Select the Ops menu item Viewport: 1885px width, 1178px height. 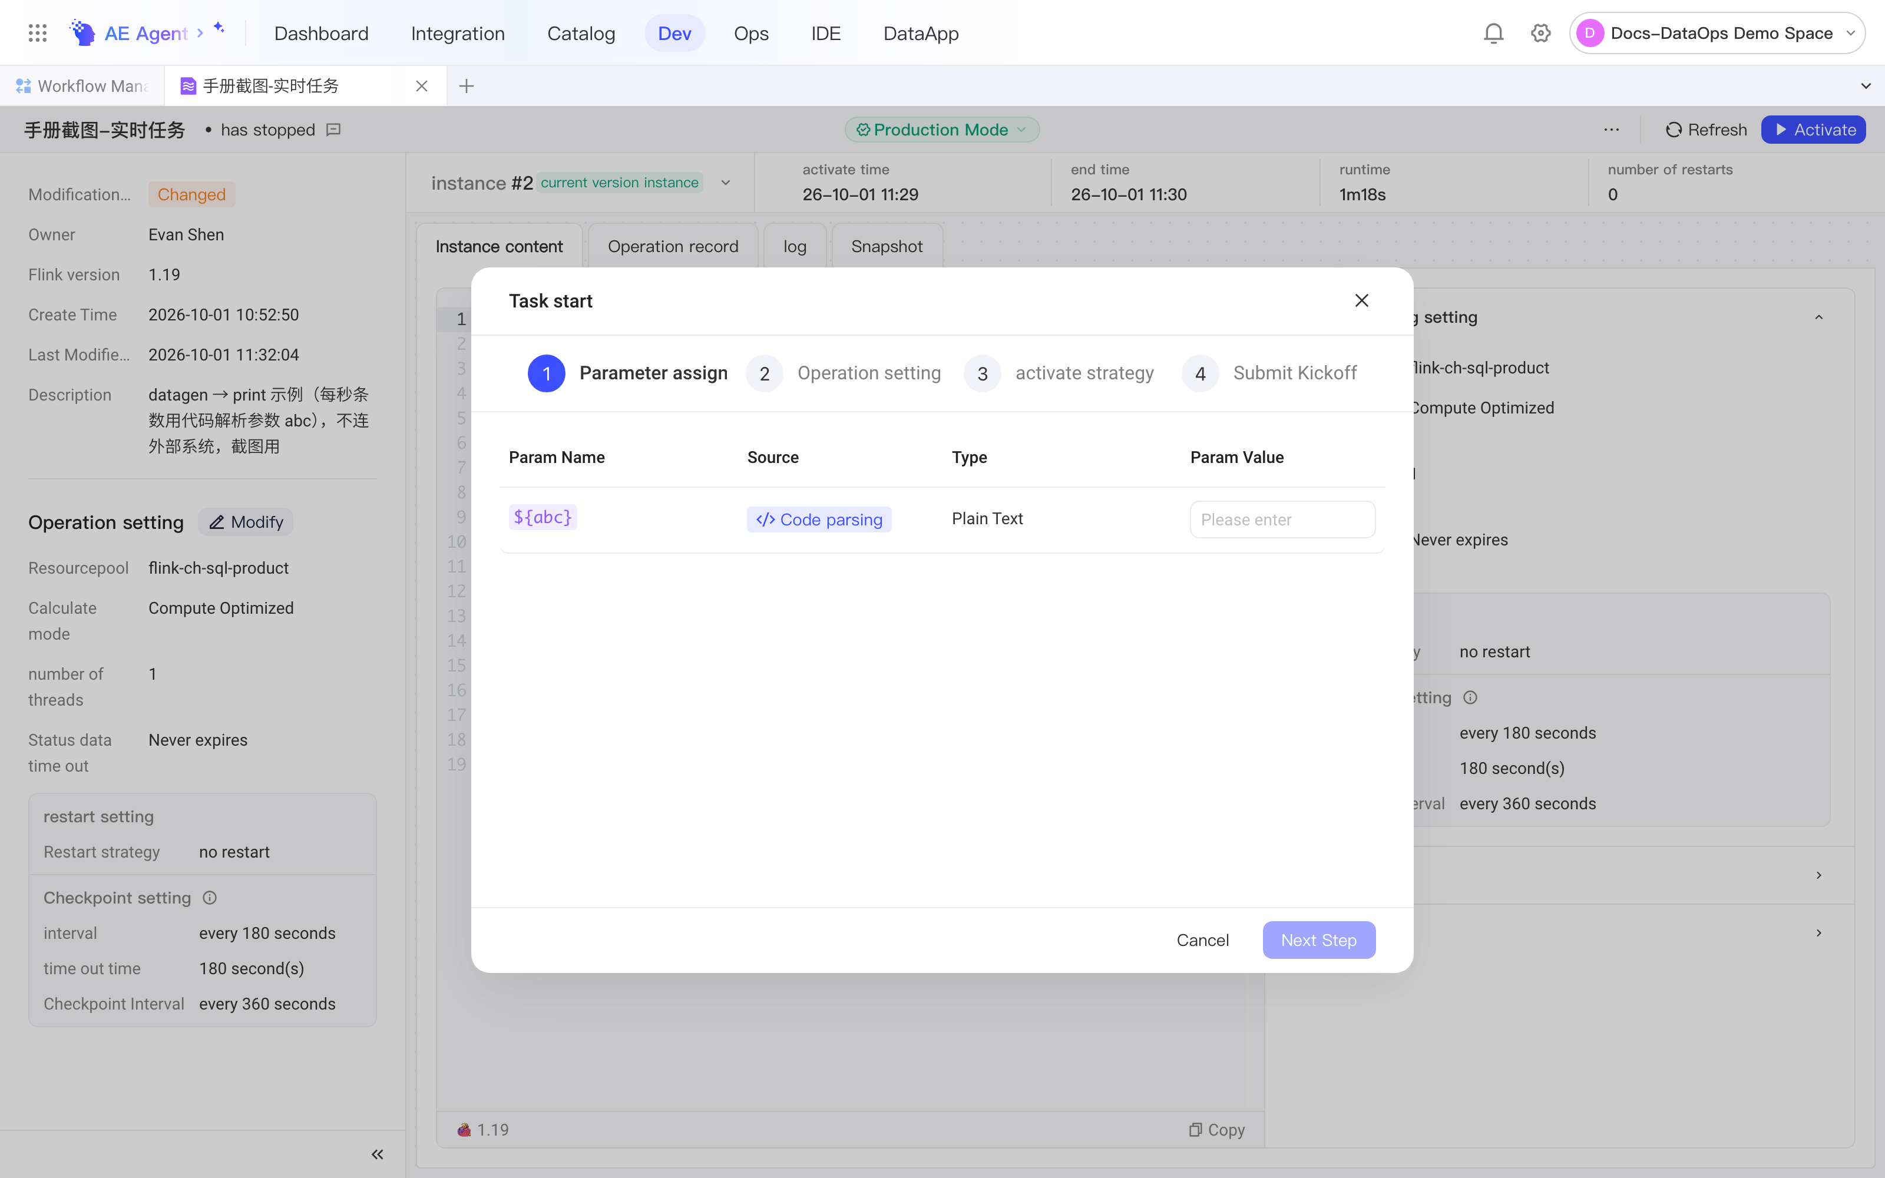751,34
